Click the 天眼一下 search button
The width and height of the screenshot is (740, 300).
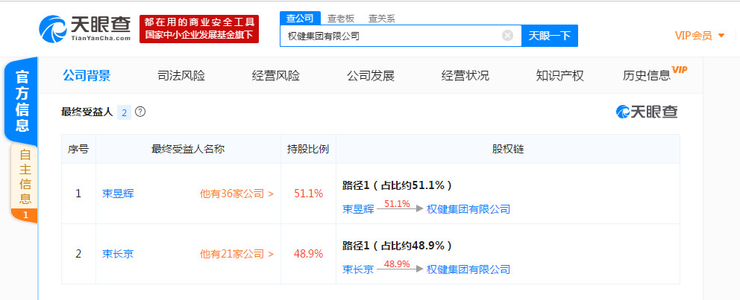point(549,36)
